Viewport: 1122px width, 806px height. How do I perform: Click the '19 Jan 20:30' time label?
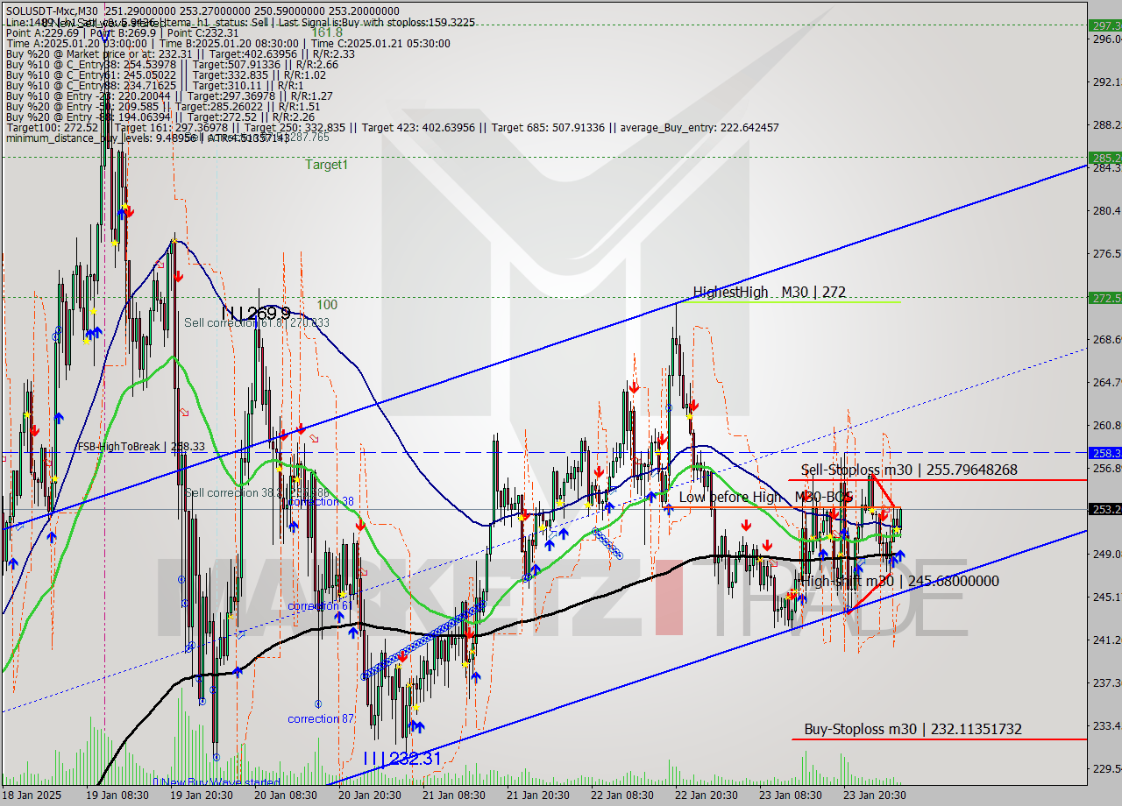[201, 795]
